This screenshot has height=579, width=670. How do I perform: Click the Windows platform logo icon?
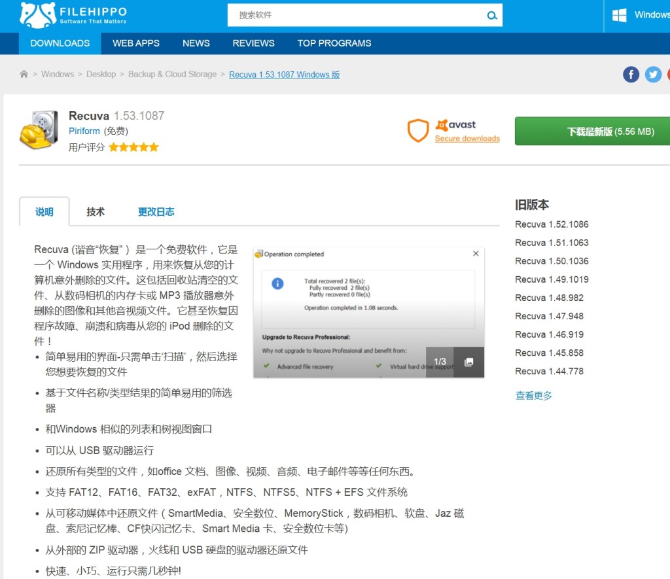point(619,15)
